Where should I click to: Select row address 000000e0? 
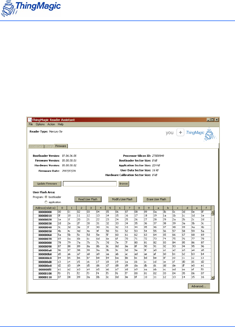pos(45,266)
